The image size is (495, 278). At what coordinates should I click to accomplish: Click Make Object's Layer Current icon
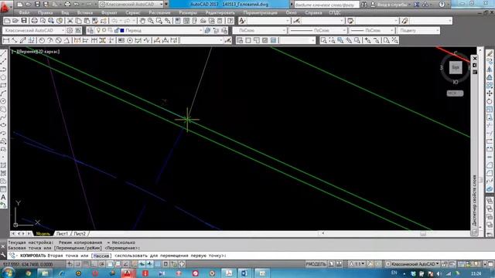207,31
